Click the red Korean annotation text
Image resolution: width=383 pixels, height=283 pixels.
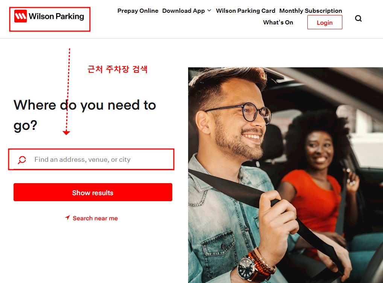tap(117, 69)
